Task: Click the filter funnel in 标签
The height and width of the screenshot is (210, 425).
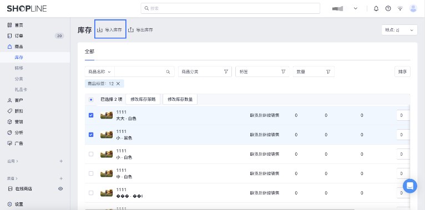Action: click(284, 71)
